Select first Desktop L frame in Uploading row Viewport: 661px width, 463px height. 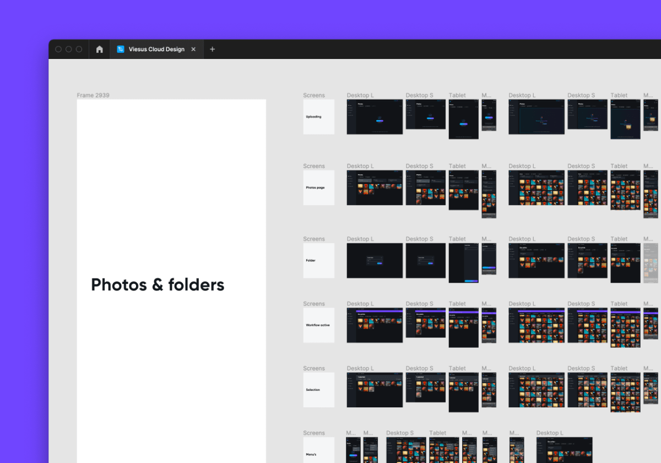tap(375, 117)
